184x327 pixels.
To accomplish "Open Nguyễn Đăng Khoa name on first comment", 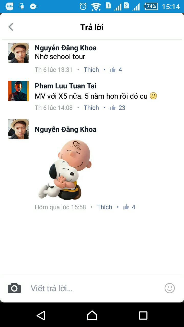I will (x=65, y=48).
